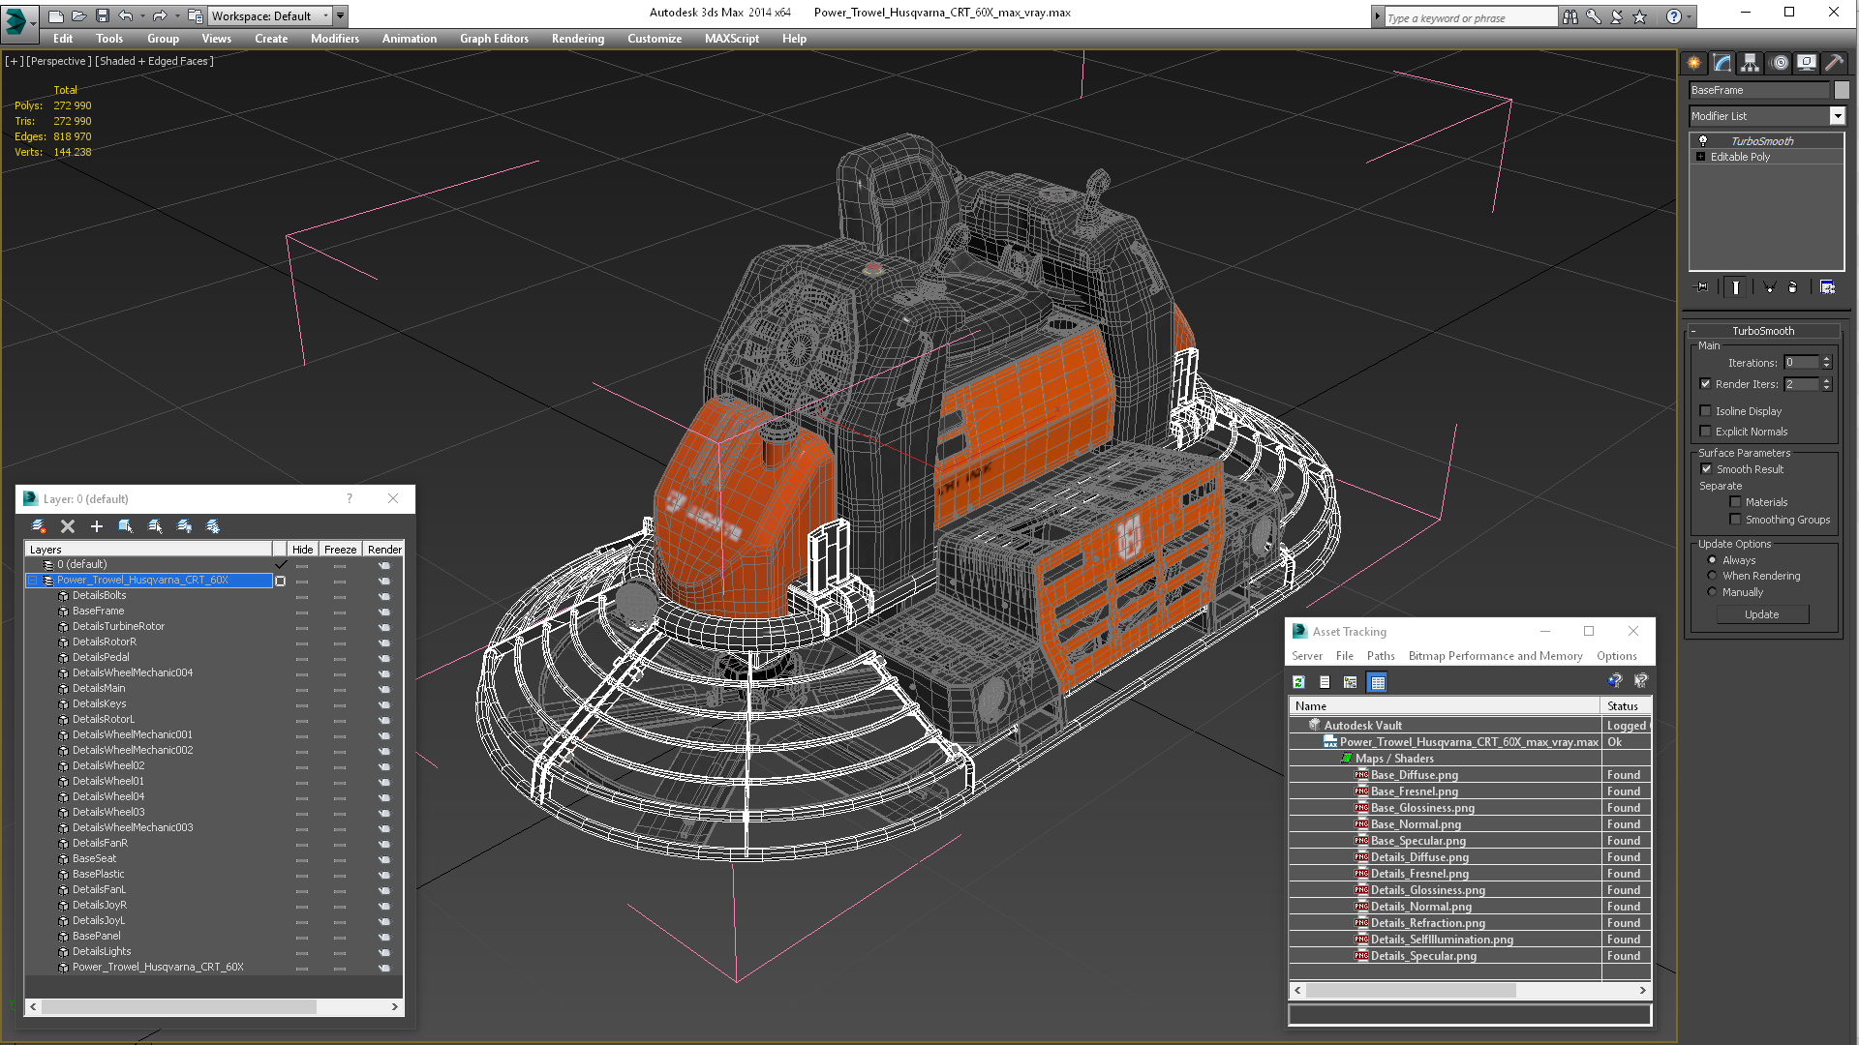Toggle the Smooth Result checkbox

coord(1706,469)
